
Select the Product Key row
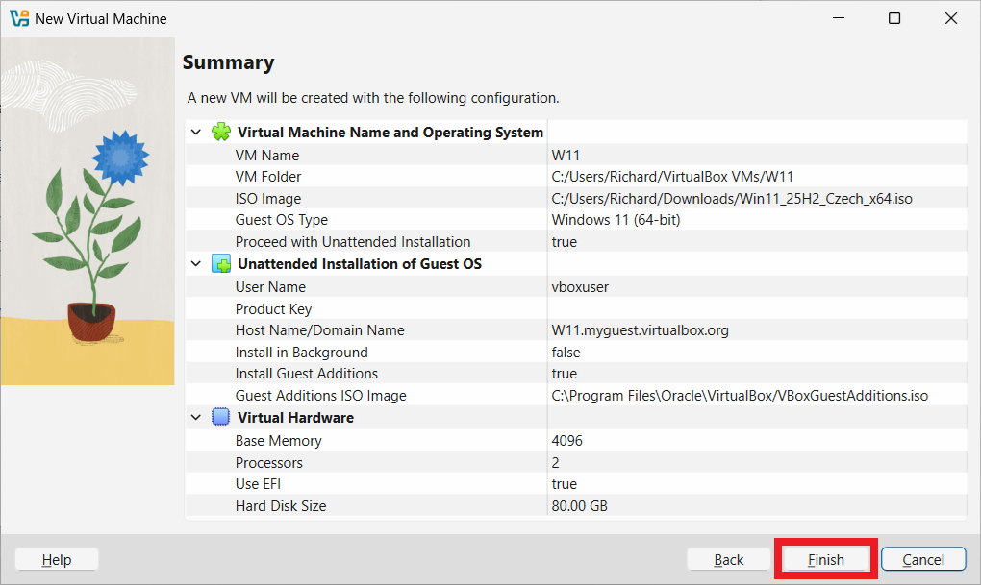tap(274, 309)
